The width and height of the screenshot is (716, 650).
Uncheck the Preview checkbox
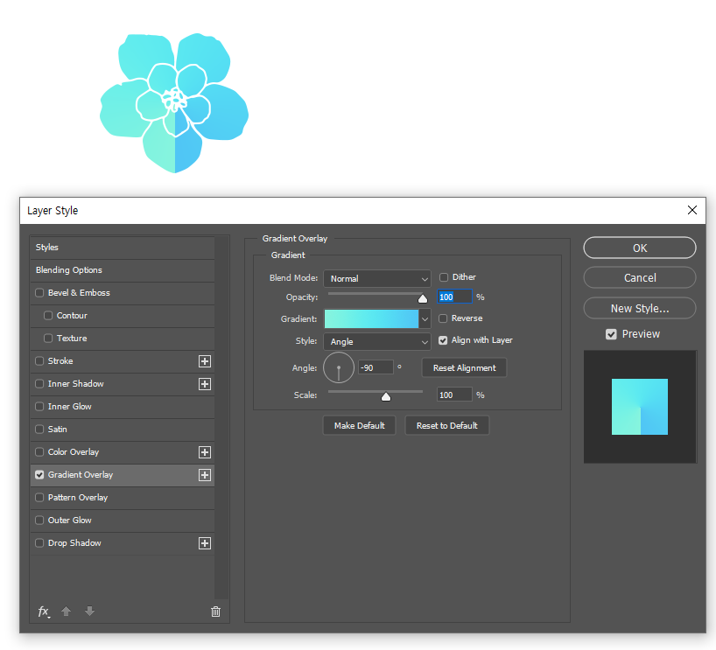coord(611,334)
